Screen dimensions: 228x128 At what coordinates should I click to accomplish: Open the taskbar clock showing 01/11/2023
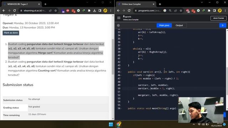tap(217, 125)
